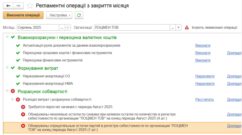Click Виконати операції button
Image resolution: width=242 pixels, height=135 pixels.
[23, 15]
